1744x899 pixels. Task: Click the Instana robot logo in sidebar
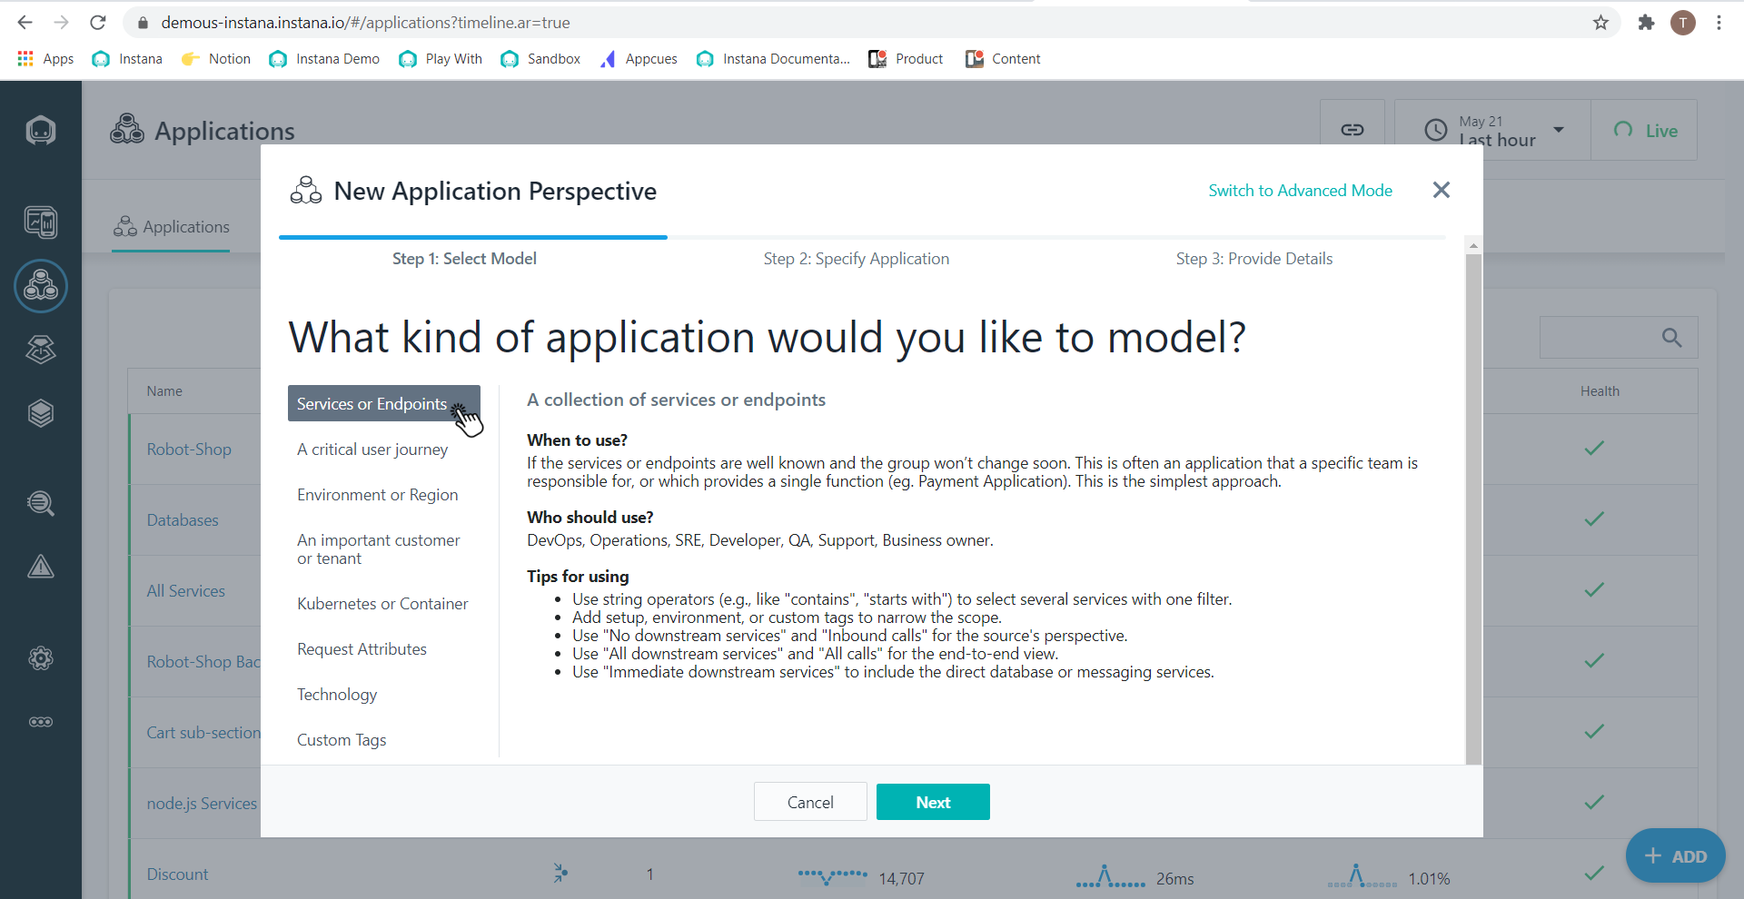(x=41, y=131)
